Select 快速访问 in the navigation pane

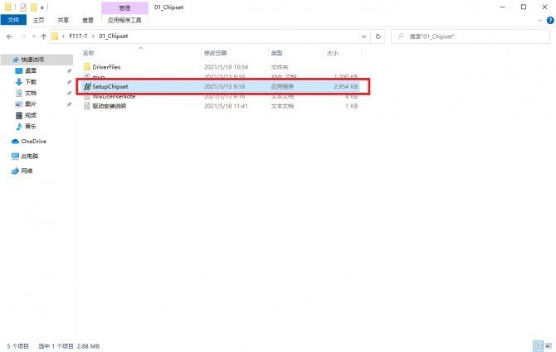point(32,60)
